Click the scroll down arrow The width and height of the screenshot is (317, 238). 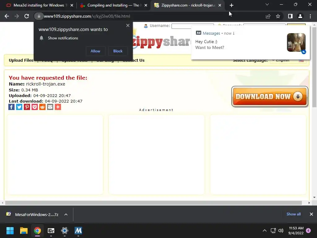click(314, 197)
